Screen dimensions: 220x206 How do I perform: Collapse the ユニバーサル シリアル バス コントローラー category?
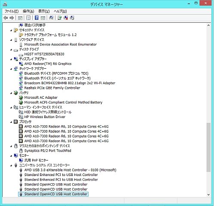[x=11, y=166]
